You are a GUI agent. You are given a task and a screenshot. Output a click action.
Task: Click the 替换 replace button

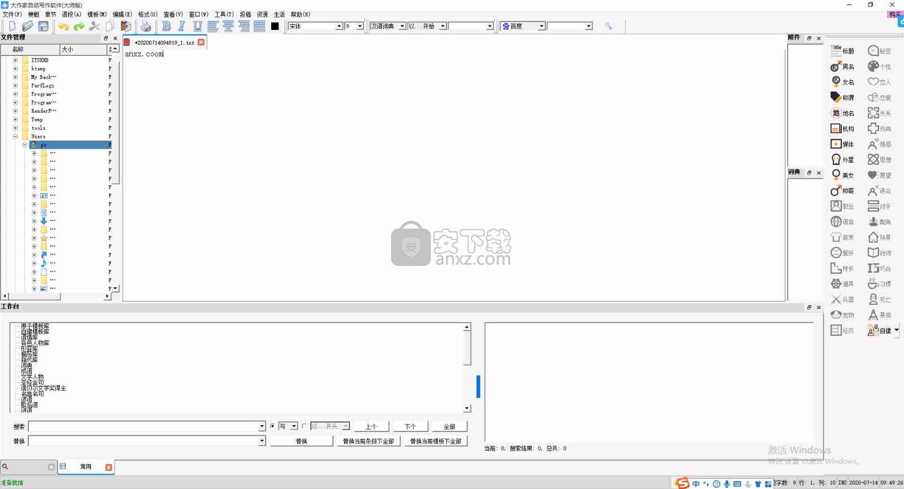302,441
